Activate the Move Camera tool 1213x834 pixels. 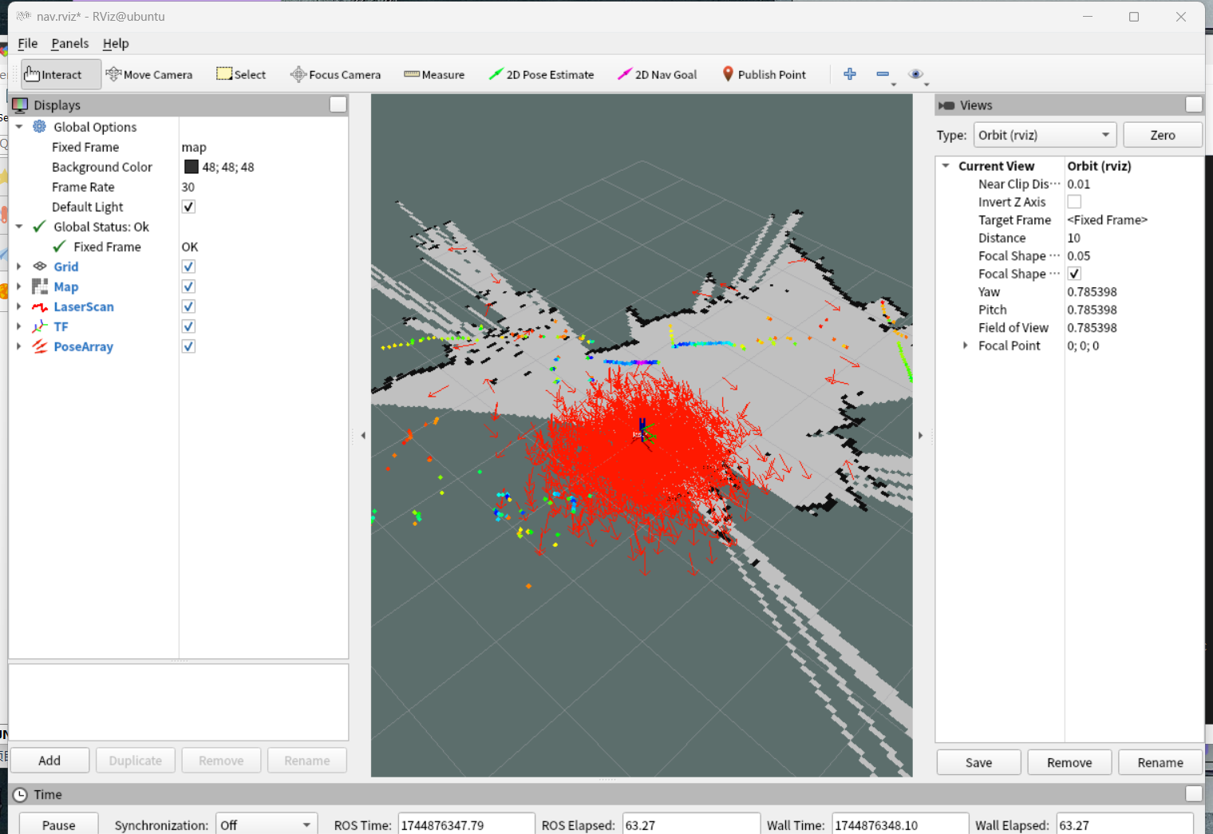click(149, 74)
